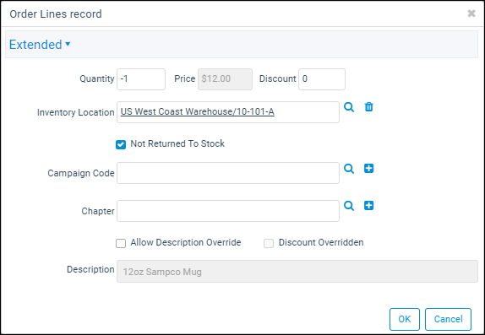The width and height of the screenshot is (485, 335).
Task: Close the Order Lines record dialog
Action: tap(471, 14)
